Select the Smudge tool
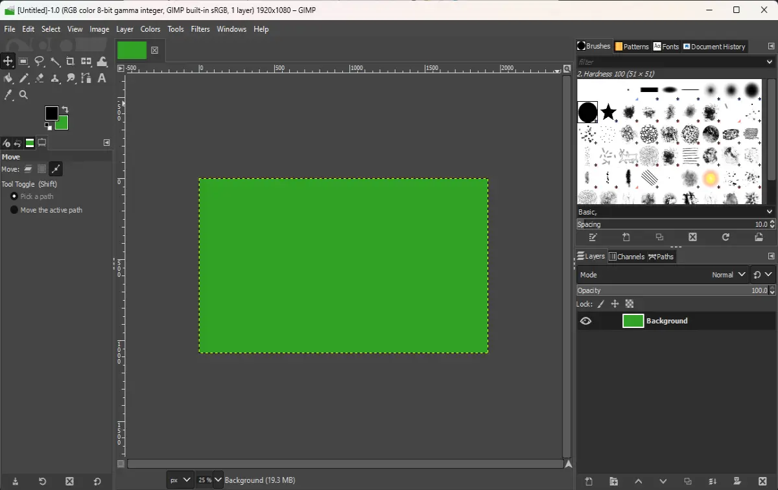 tap(71, 78)
